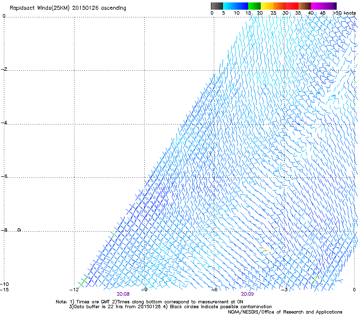
Task: Click the '-10' latitude axis label
Action: click(x=4, y=284)
